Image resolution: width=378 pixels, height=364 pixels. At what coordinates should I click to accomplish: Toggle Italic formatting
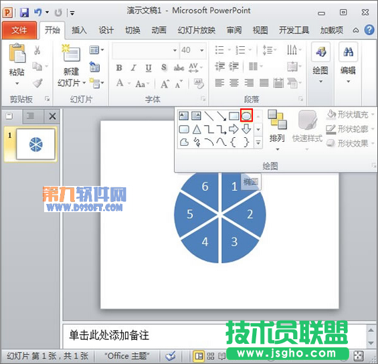[x=134, y=68]
